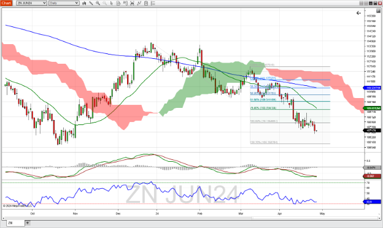Click the blue RSI 33.9 value marker
Screen dimensions: 383x228
372,202
